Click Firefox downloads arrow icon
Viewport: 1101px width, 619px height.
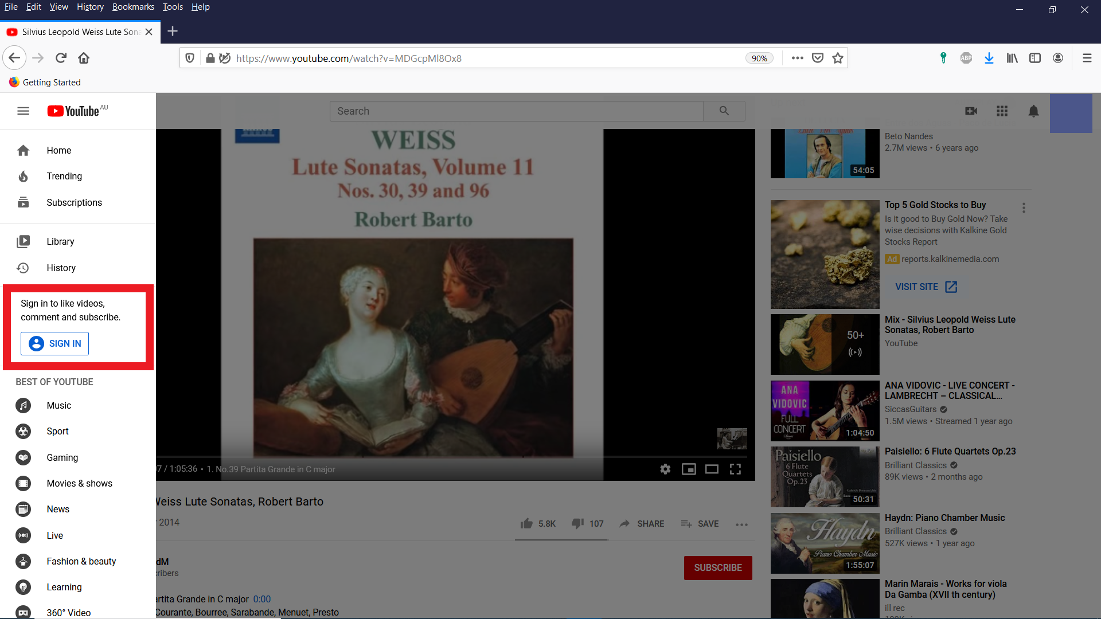pyautogui.click(x=989, y=58)
